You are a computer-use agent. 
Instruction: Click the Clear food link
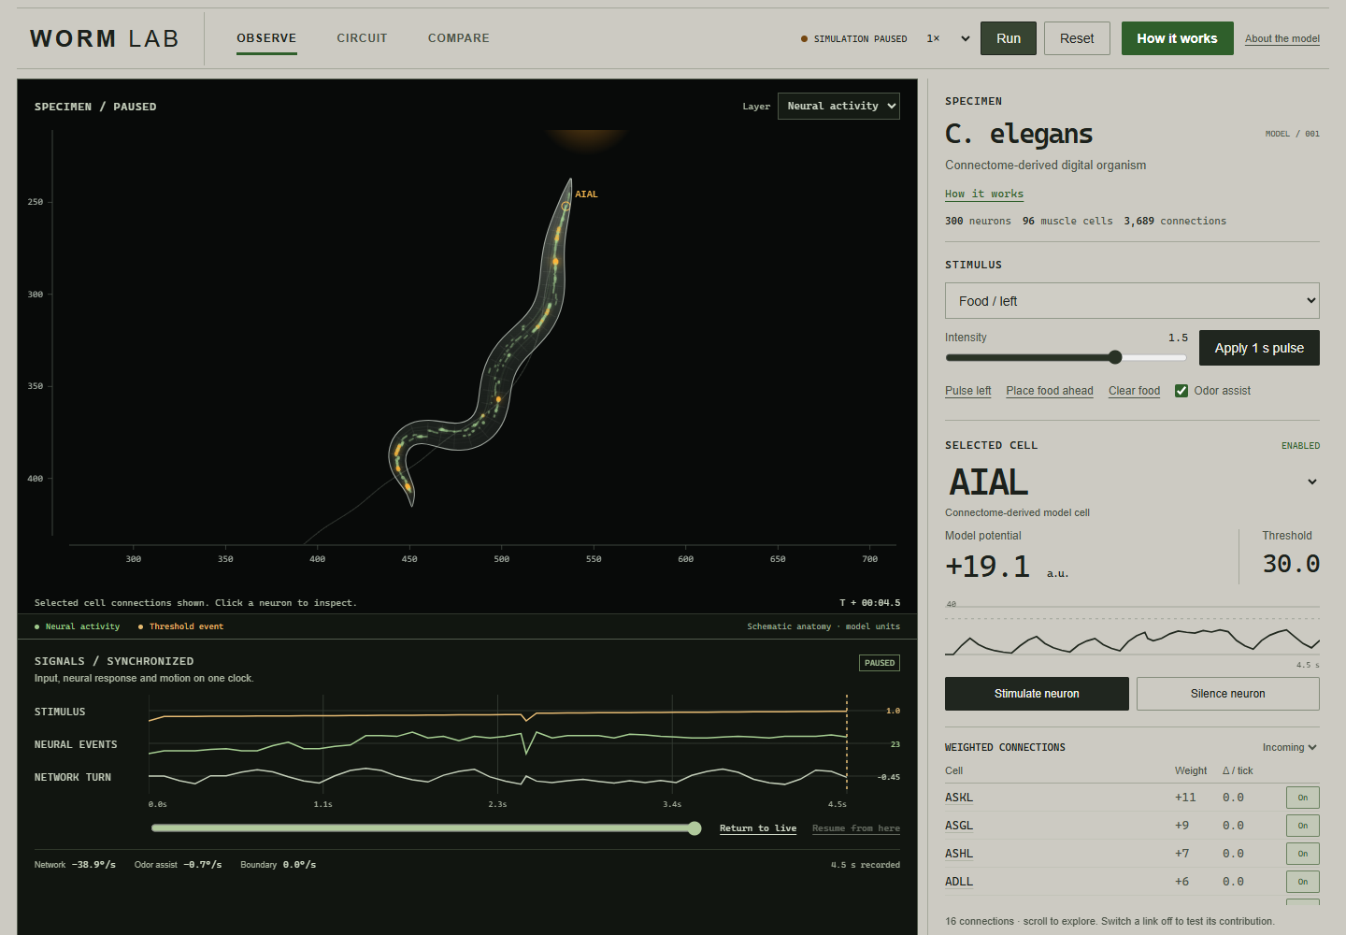[x=1134, y=391]
